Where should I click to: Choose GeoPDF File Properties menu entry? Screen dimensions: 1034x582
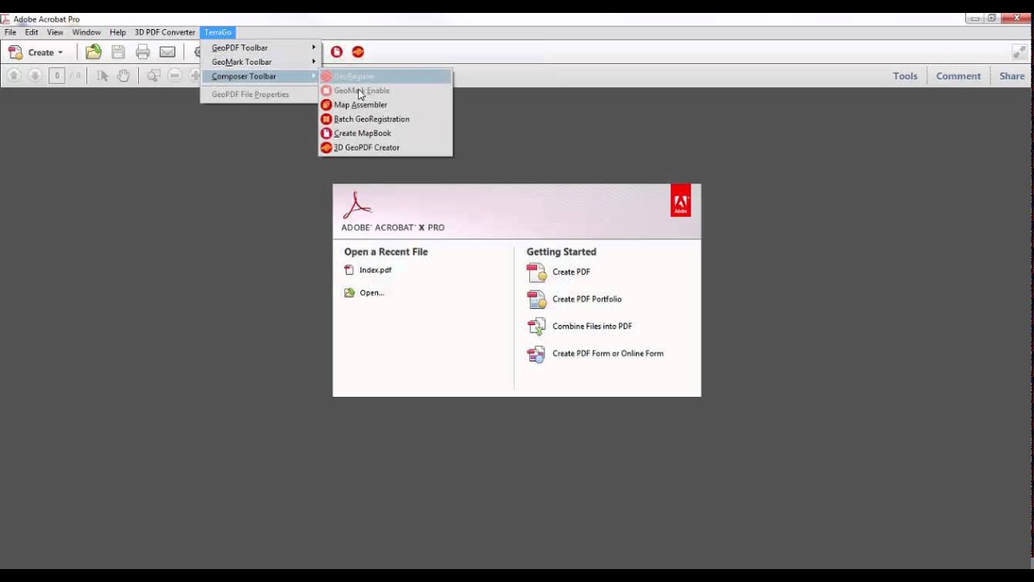coord(260,95)
